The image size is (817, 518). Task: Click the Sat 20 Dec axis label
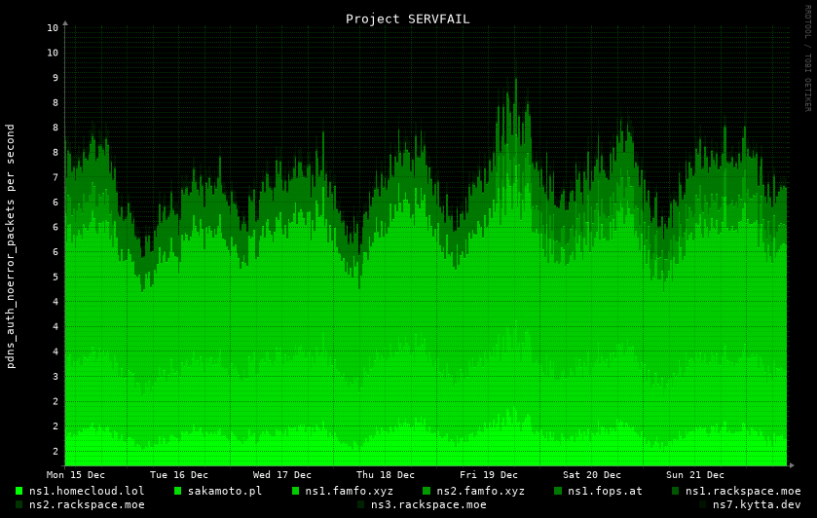(x=592, y=475)
